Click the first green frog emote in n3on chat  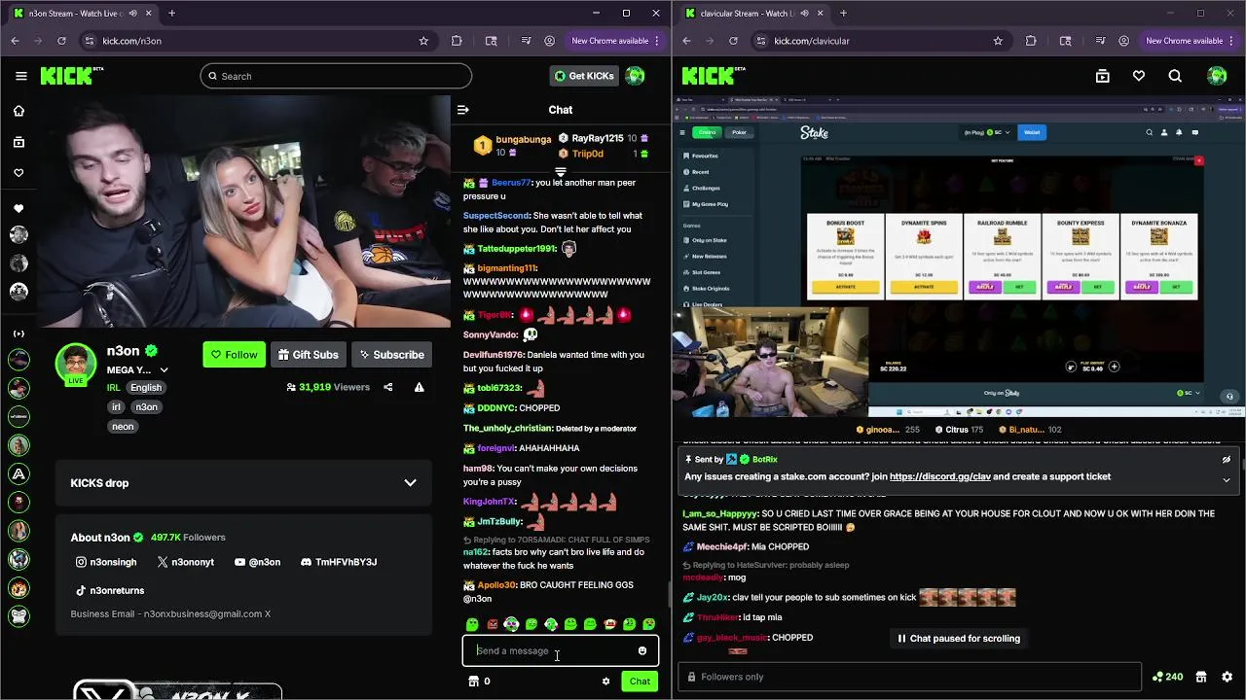click(x=472, y=624)
